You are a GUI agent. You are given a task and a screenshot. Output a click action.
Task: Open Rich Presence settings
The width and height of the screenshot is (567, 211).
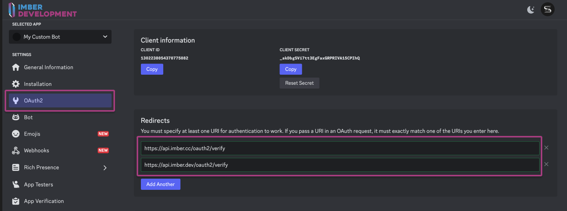[41, 167]
